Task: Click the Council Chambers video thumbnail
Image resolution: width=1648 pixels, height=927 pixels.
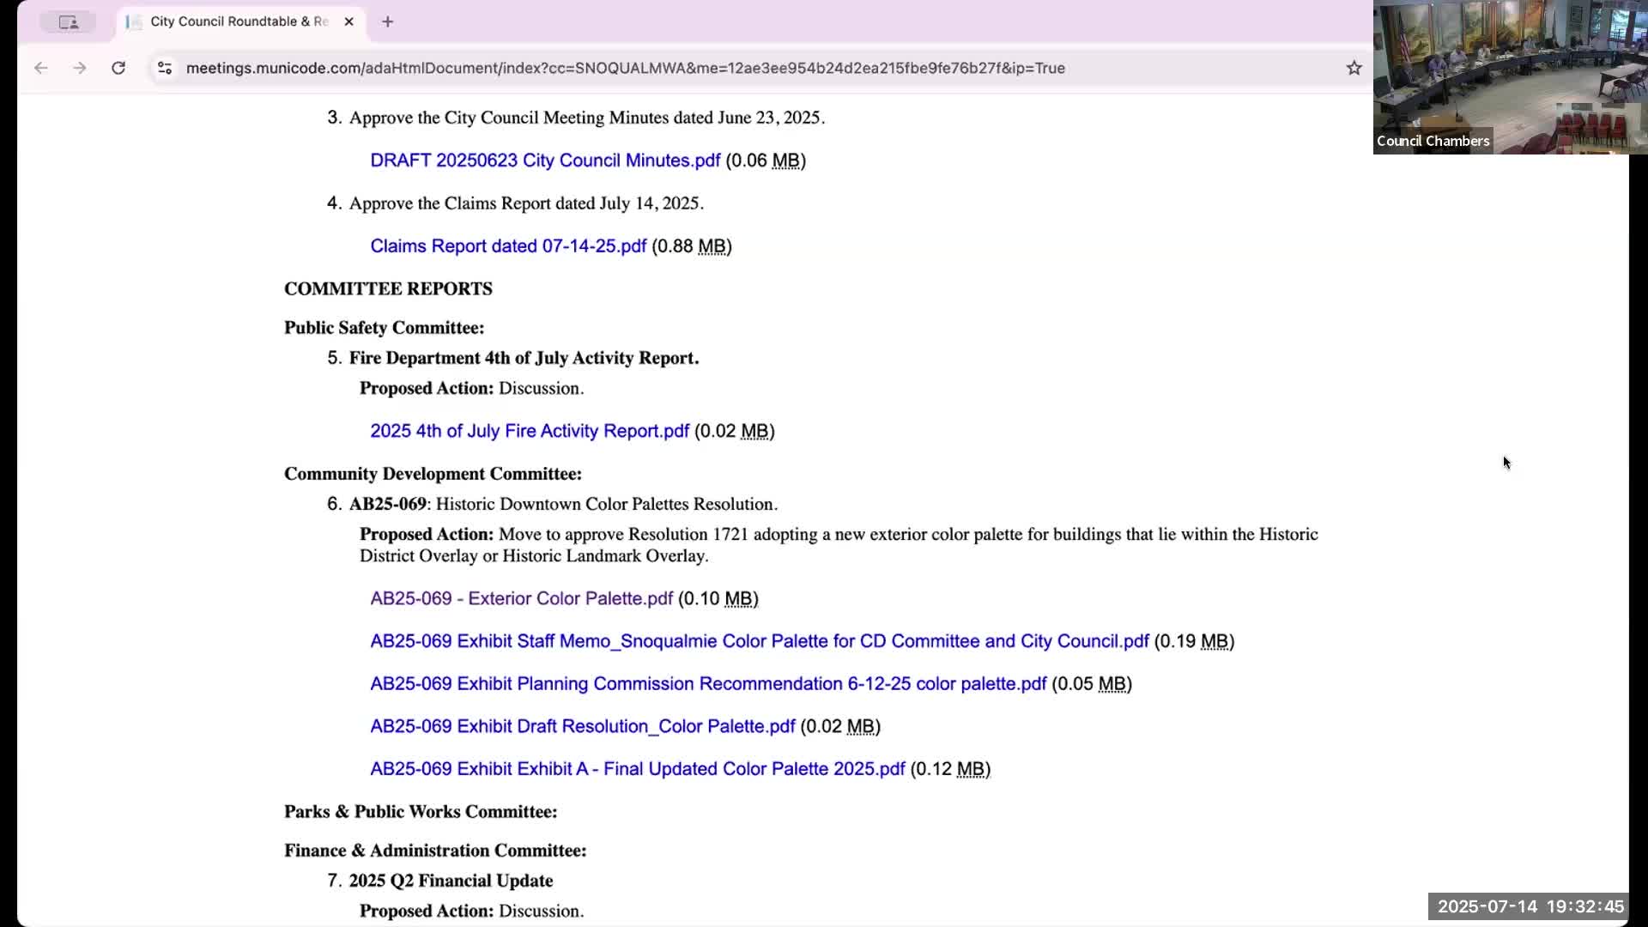Action: (x=1509, y=77)
